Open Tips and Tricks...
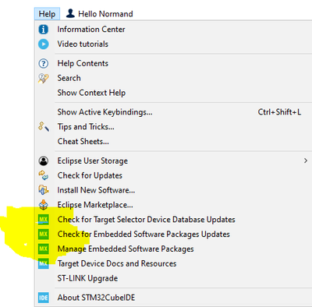 tap(86, 127)
